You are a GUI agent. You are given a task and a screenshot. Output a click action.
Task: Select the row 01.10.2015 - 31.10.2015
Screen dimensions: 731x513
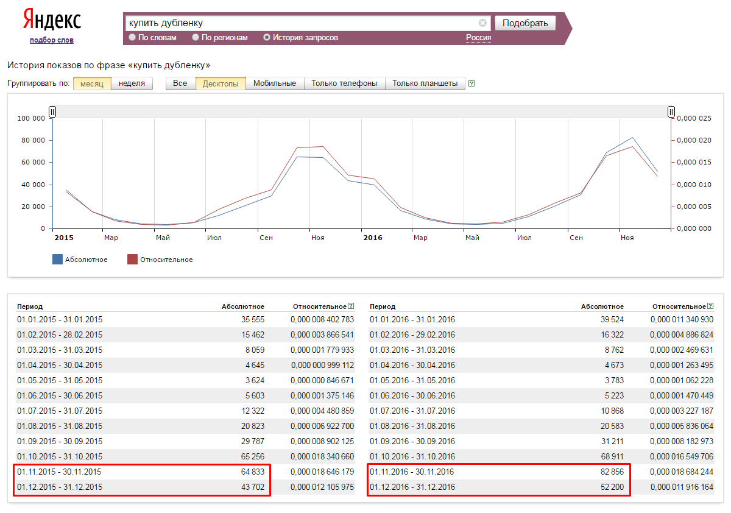click(x=185, y=456)
